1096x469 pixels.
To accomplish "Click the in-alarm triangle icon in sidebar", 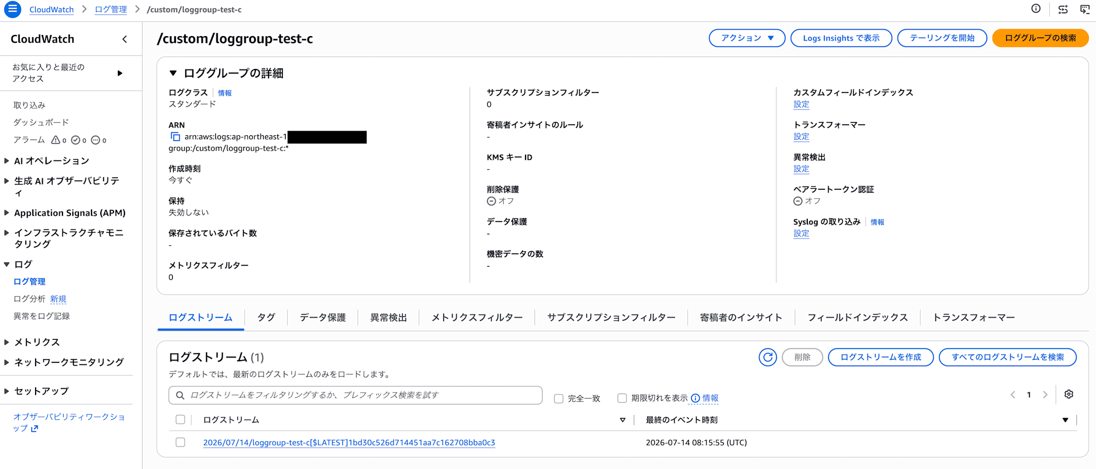I will click(x=55, y=140).
